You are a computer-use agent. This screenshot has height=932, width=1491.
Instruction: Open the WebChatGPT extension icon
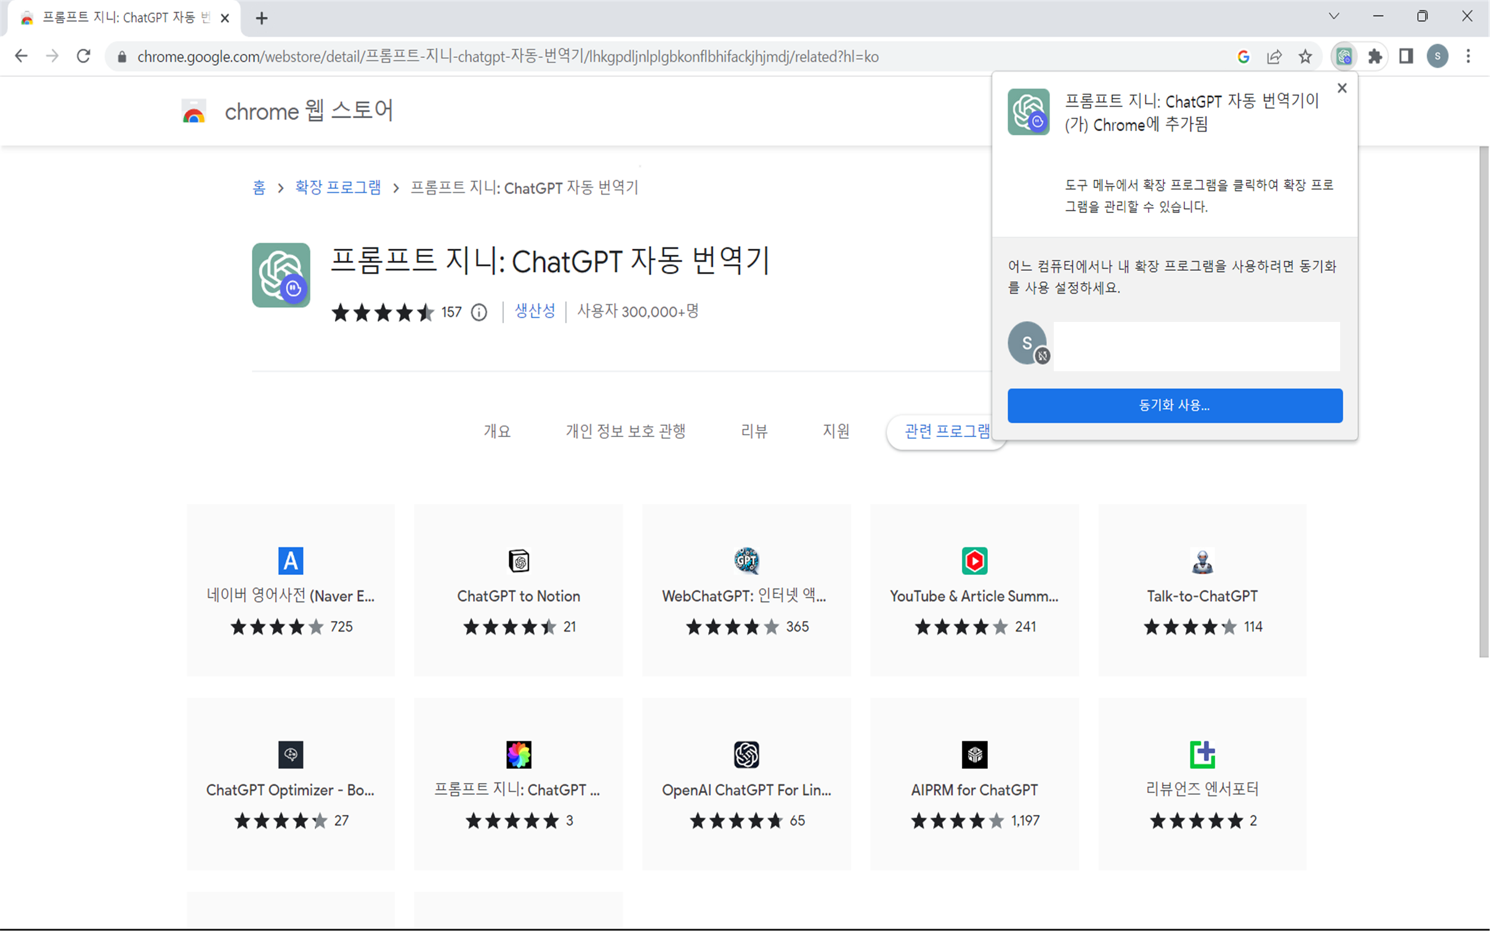[x=747, y=561]
